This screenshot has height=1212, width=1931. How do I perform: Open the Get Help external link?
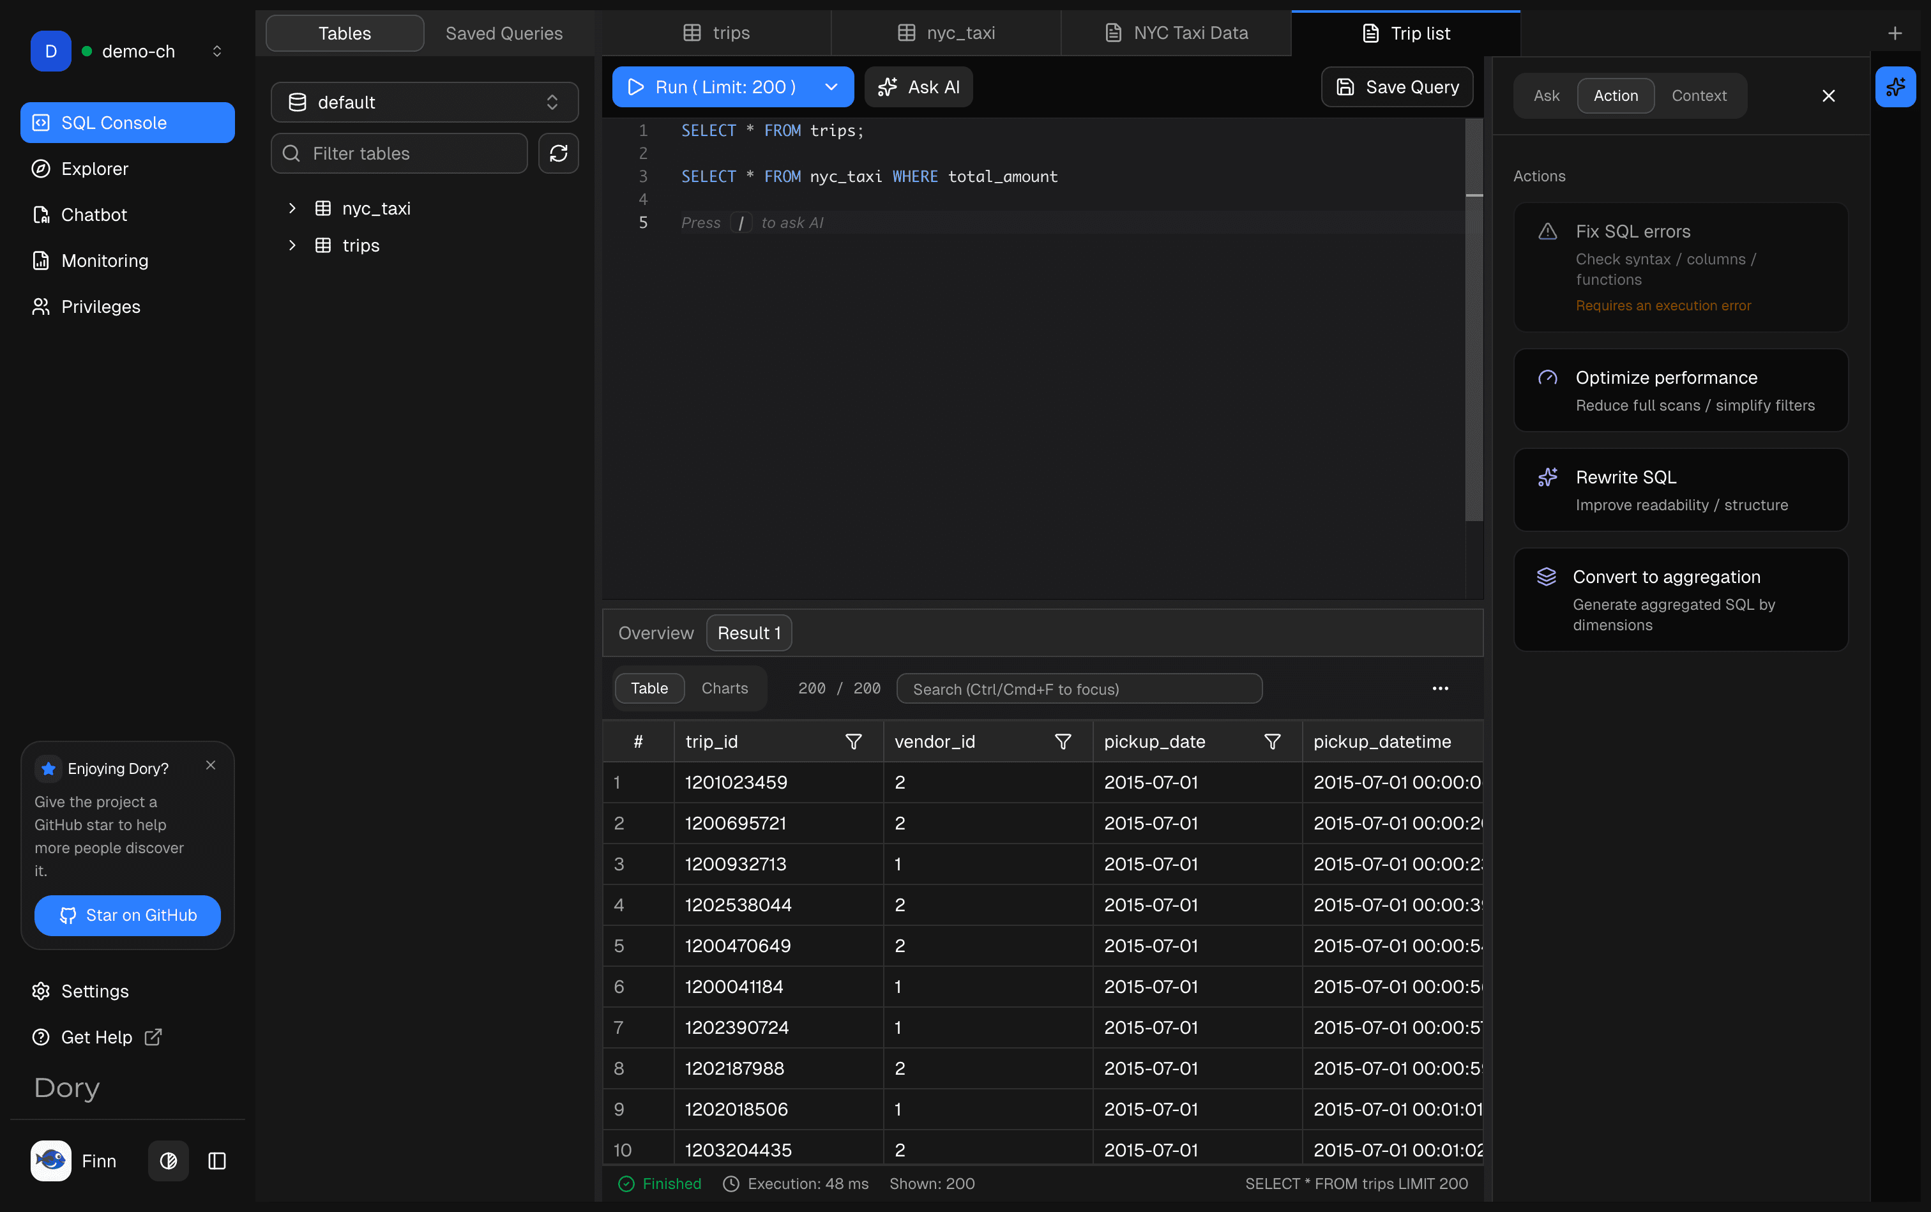click(128, 1036)
